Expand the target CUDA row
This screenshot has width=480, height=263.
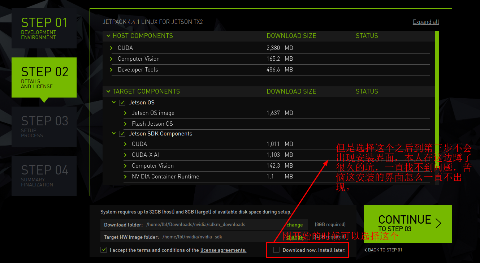point(125,144)
